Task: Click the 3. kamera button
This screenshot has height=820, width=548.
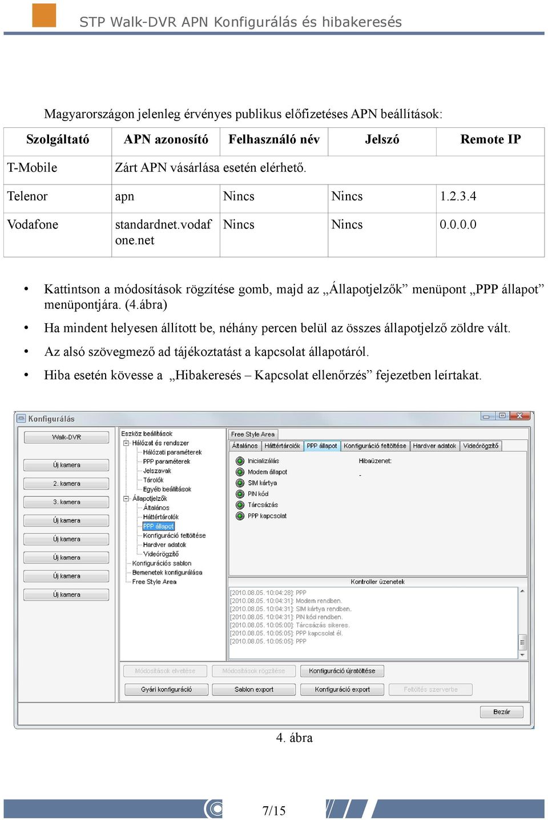Action: pos(66,503)
